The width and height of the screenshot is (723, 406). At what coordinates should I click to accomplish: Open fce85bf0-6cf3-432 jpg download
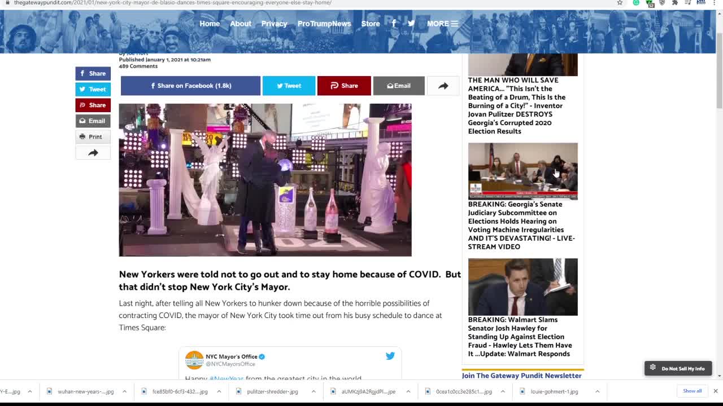(175, 391)
